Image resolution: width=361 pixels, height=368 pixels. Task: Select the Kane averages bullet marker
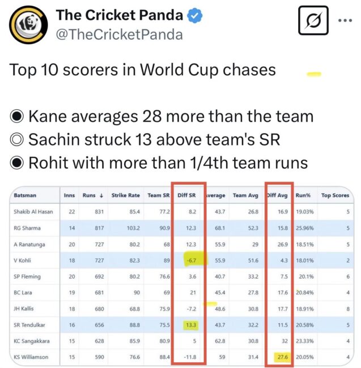click(x=17, y=116)
